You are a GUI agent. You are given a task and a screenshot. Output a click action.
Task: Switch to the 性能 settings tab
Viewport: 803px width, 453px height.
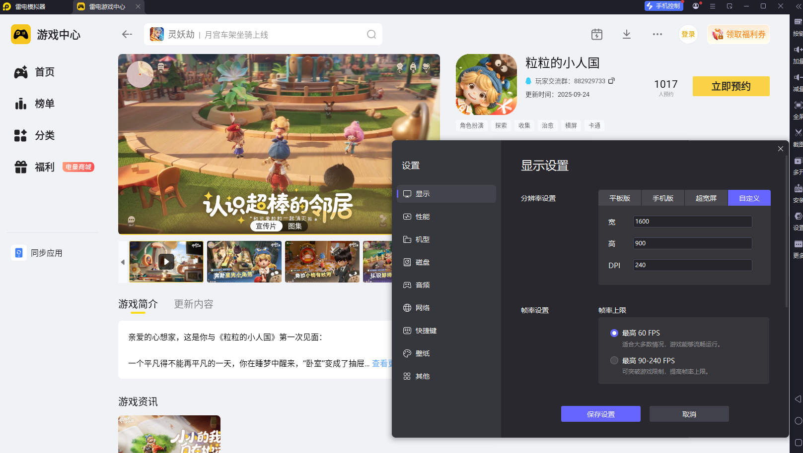point(423,217)
